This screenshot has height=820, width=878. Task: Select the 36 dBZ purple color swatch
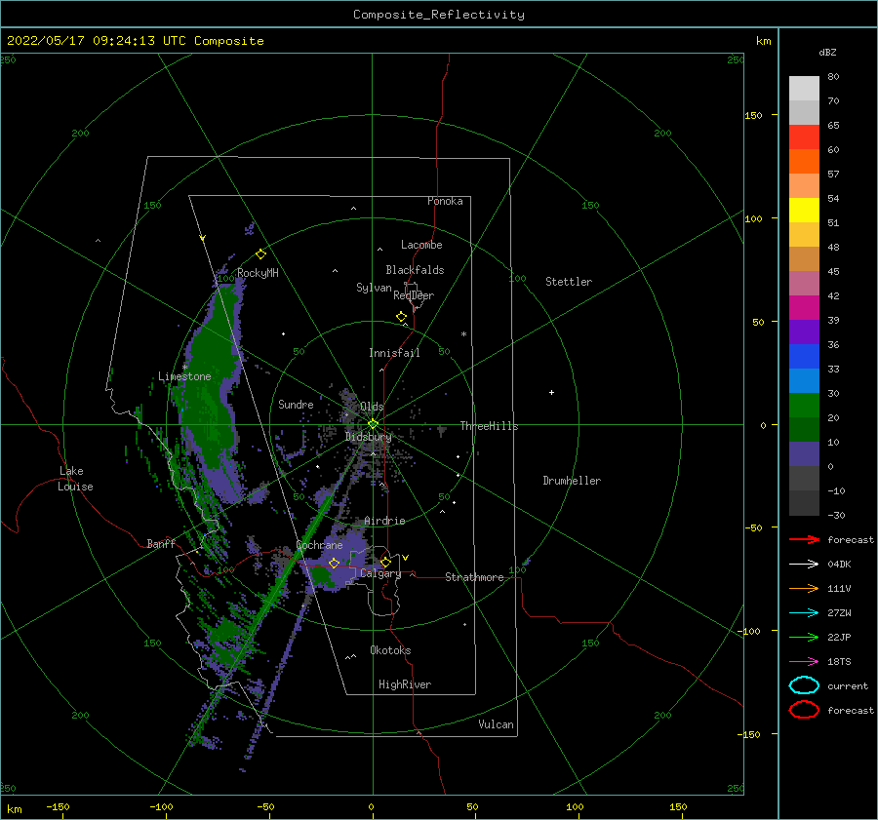tap(804, 332)
